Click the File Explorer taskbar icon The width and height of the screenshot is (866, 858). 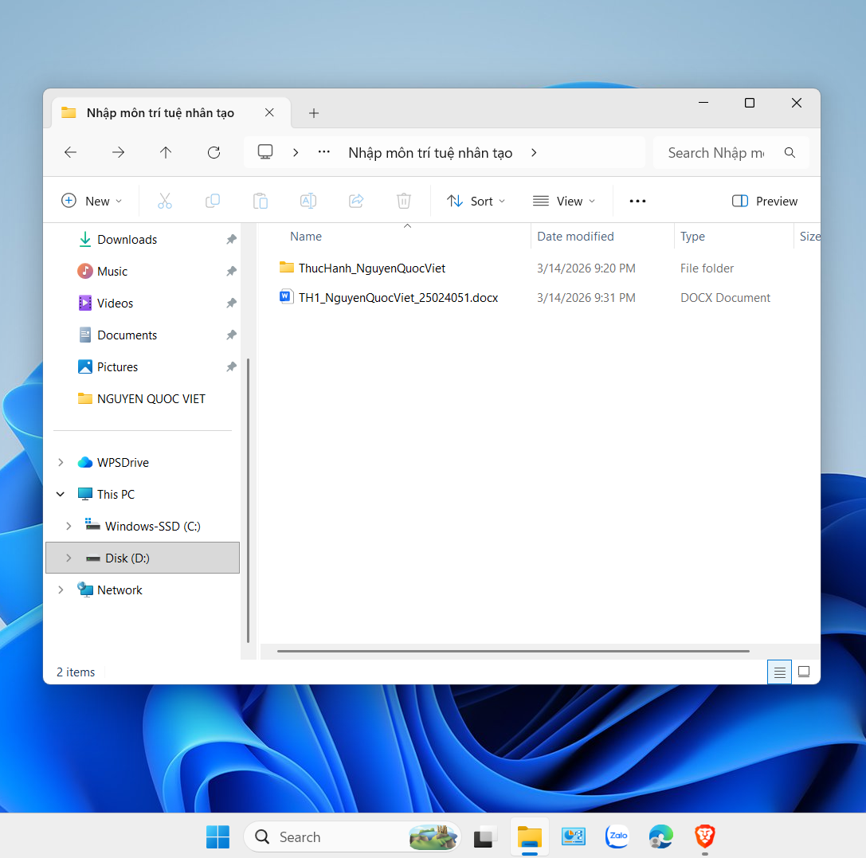530,837
